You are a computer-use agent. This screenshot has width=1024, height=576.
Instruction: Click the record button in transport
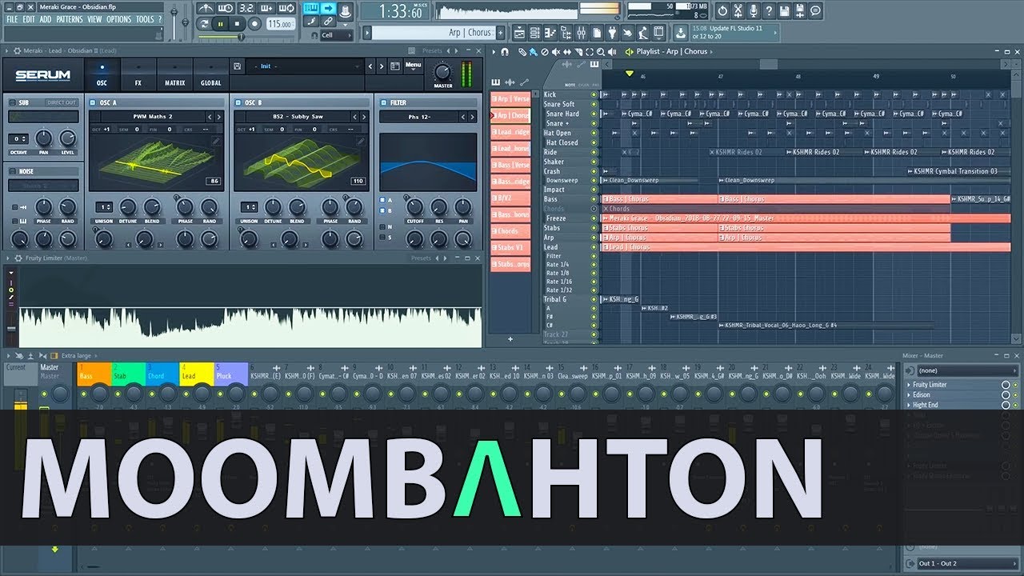(254, 24)
